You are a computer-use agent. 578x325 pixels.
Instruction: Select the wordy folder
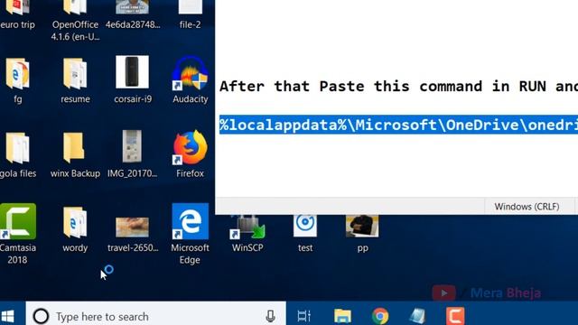pyautogui.click(x=75, y=229)
